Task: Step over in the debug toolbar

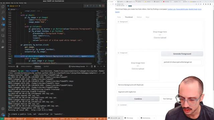Action: click(91, 6)
